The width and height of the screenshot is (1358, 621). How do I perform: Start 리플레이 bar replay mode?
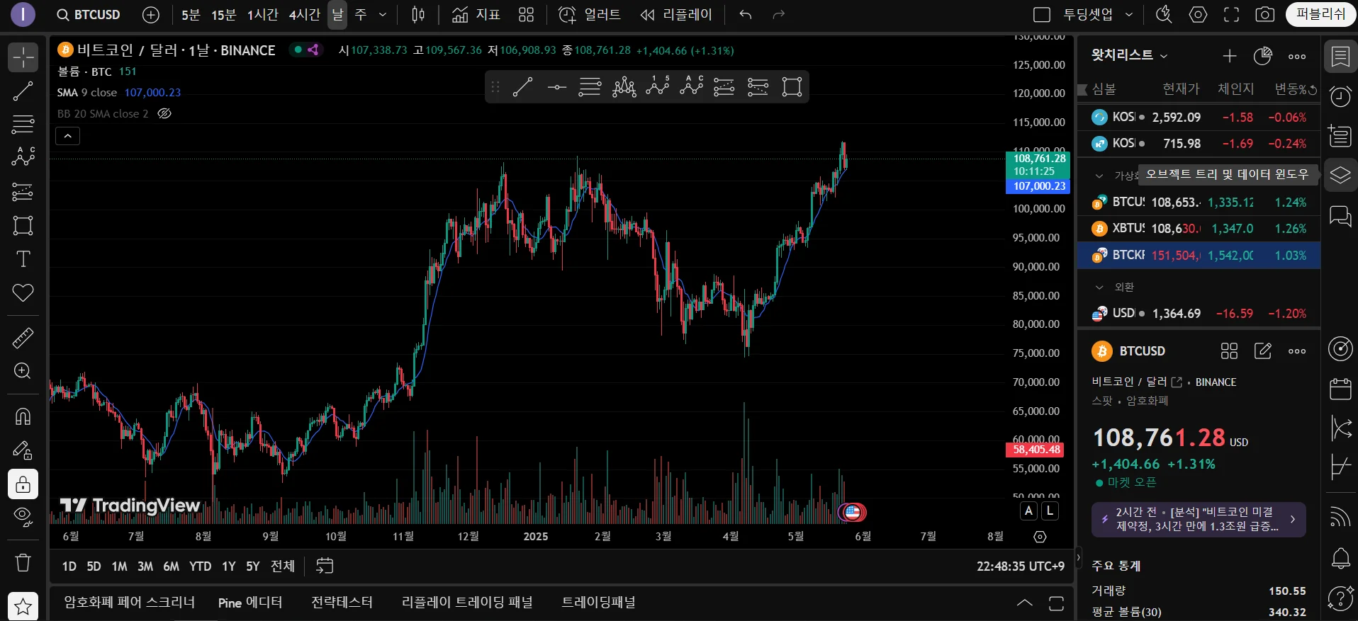(x=676, y=15)
